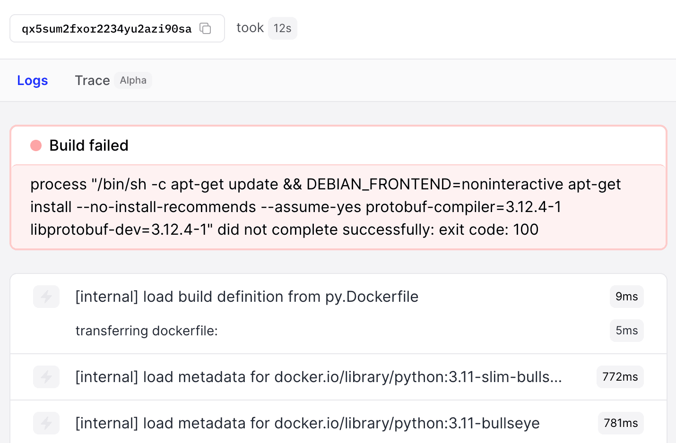
Task: Click the 781ms badge on the bullseye metadata step
Action: click(x=621, y=423)
